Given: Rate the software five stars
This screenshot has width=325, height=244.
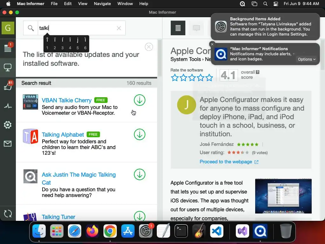Looking at the screenshot, I should point(209,78).
